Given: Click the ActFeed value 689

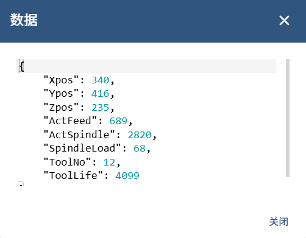Looking at the screenshot, I should click(x=118, y=121).
